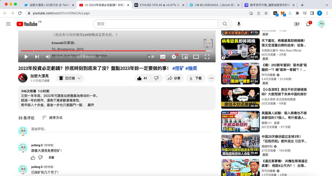
Task: Share the video via 分享 button
Action: click(174, 78)
